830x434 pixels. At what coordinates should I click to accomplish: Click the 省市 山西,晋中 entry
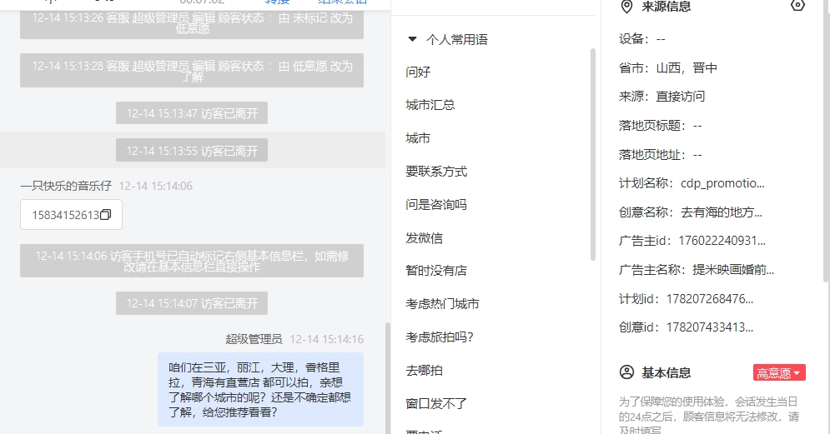pyautogui.click(x=668, y=68)
